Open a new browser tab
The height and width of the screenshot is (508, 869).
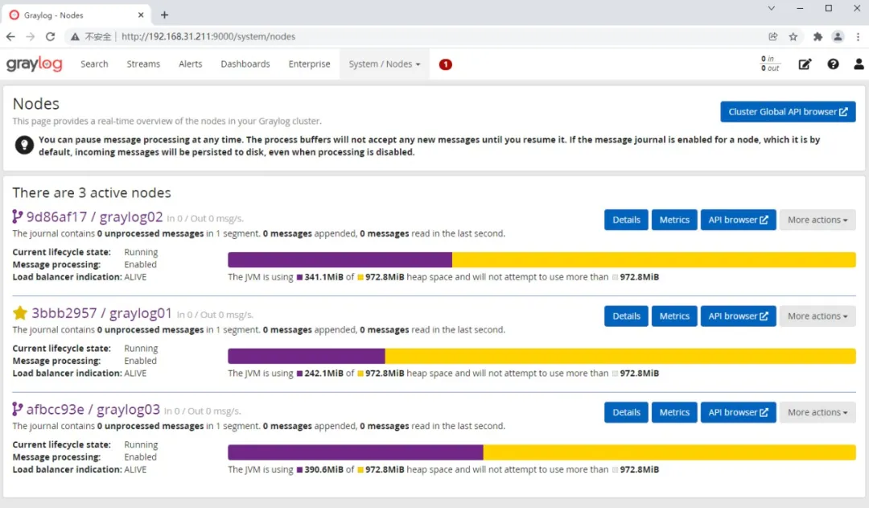click(165, 15)
